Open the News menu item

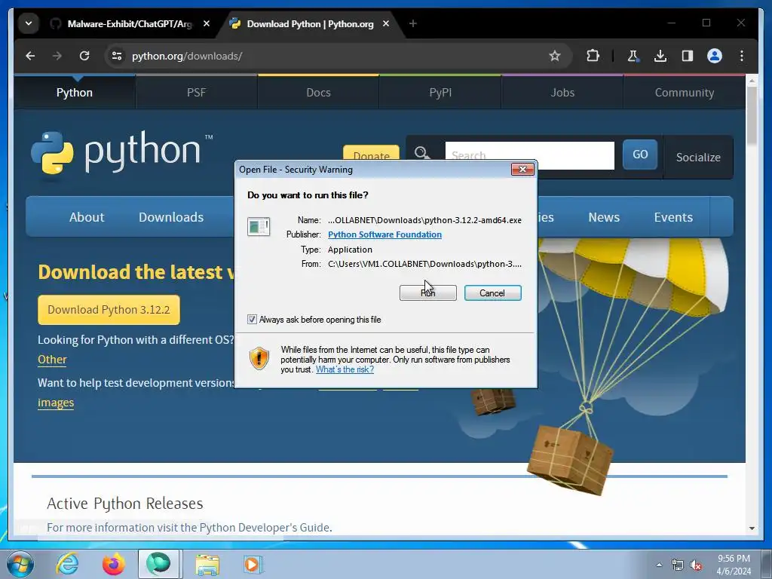click(x=604, y=217)
